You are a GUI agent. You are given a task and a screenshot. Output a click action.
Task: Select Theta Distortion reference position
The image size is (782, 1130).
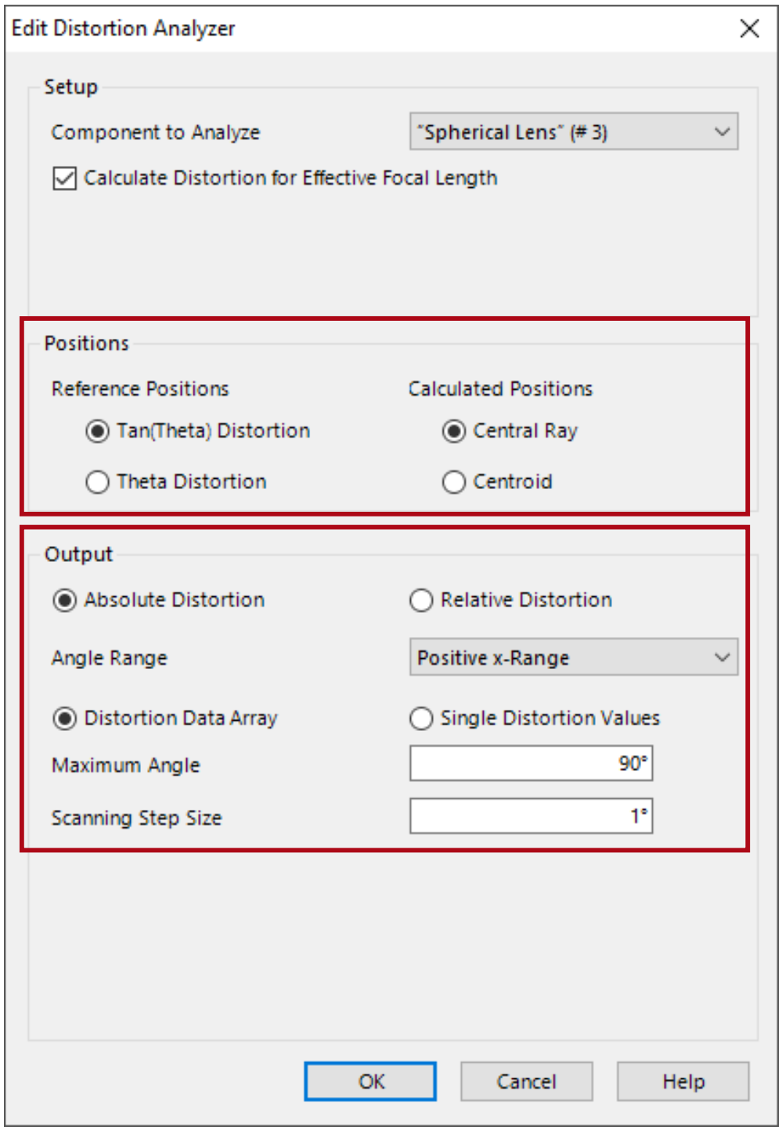coord(98,482)
